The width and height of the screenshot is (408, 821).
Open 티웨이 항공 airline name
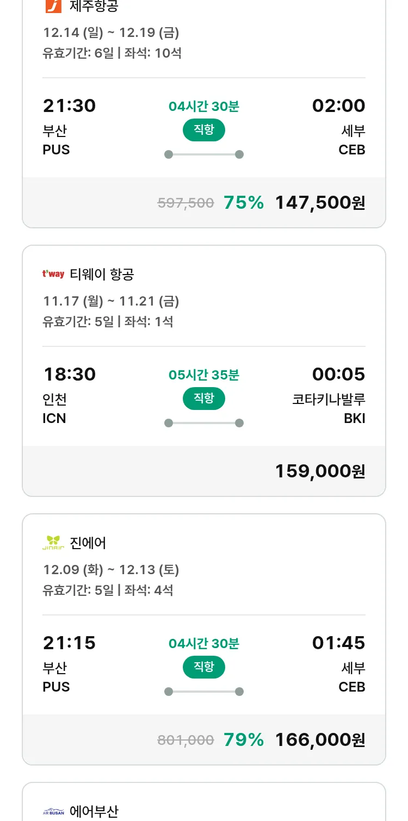coord(102,275)
